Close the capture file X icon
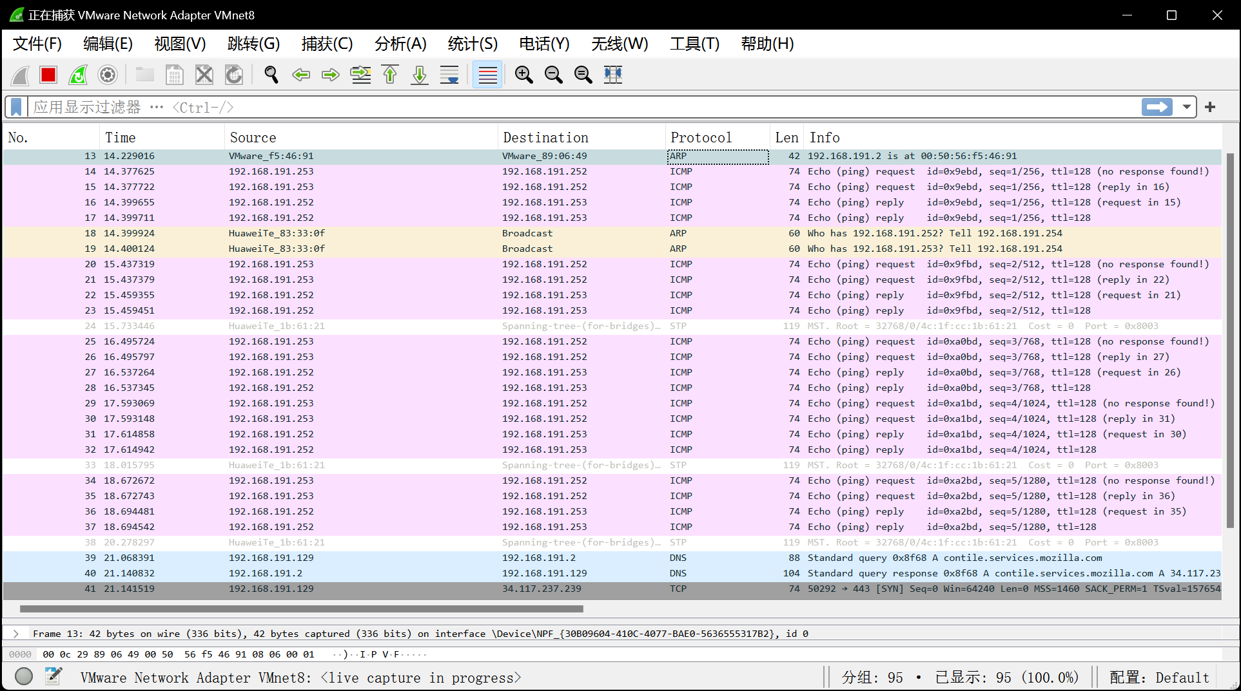Screen dimensions: 1241x691 tap(204, 75)
